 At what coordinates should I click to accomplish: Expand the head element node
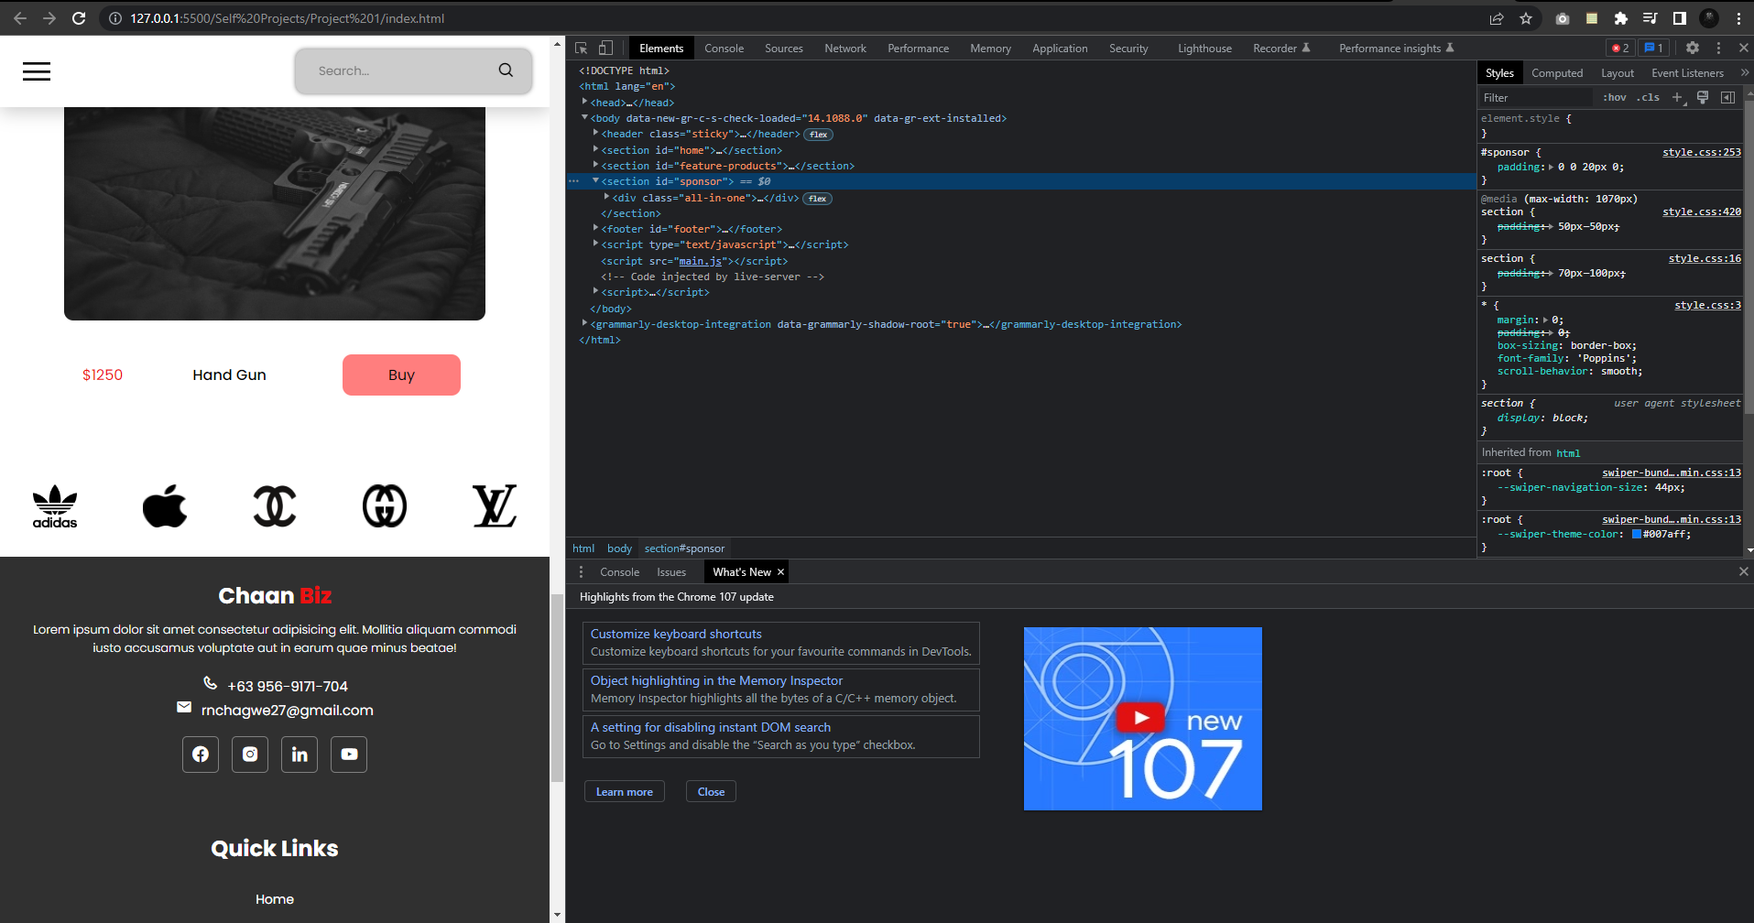584,103
